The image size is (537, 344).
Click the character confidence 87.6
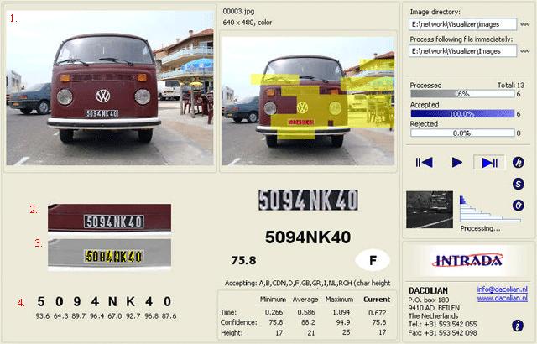(169, 316)
